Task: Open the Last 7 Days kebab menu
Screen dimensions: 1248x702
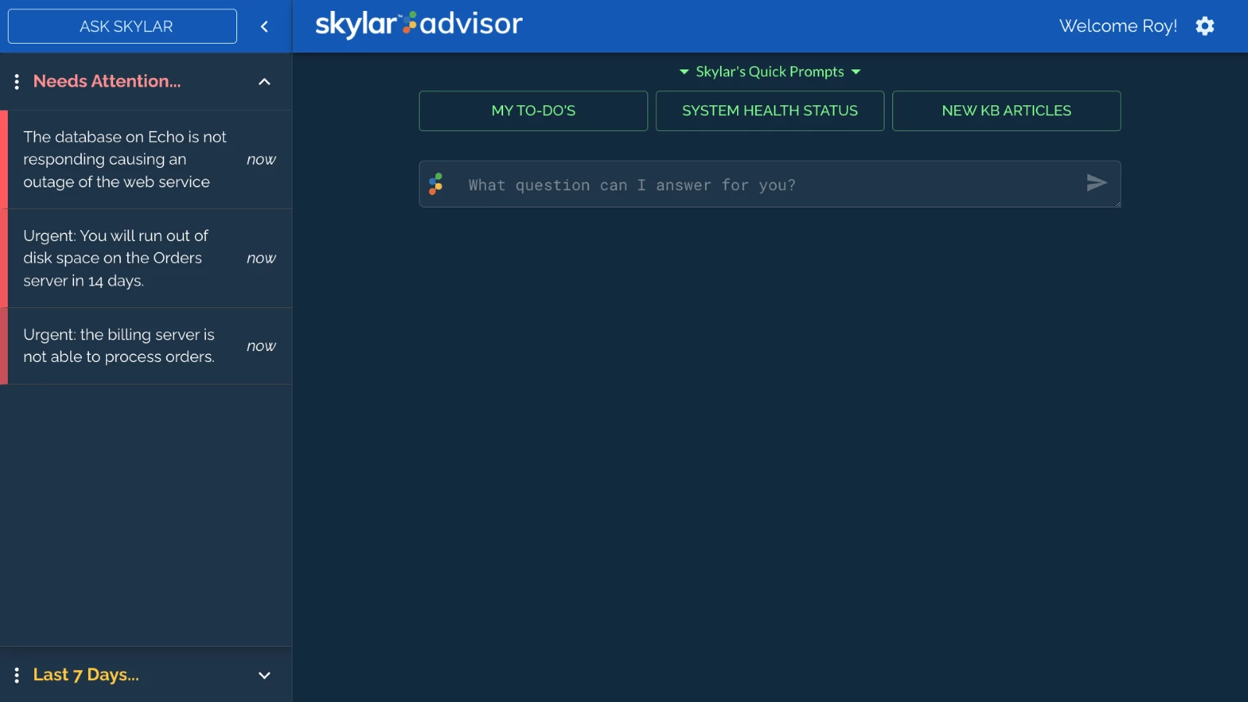Action: [x=16, y=675]
